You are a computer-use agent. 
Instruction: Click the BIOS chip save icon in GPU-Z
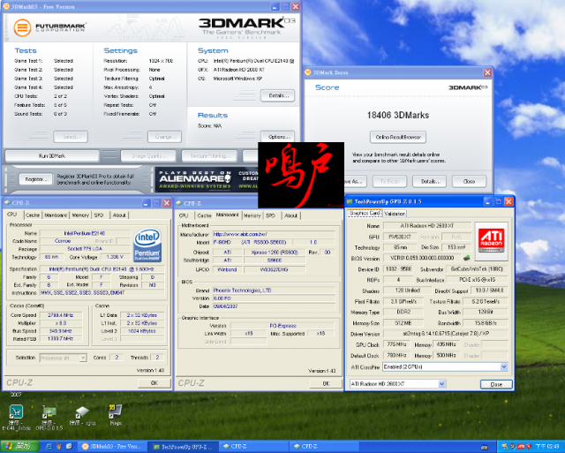tap(467, 258)
